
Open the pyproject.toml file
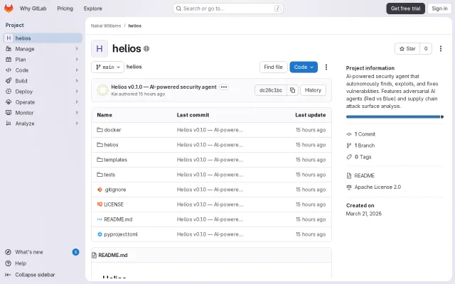point(121,234)
